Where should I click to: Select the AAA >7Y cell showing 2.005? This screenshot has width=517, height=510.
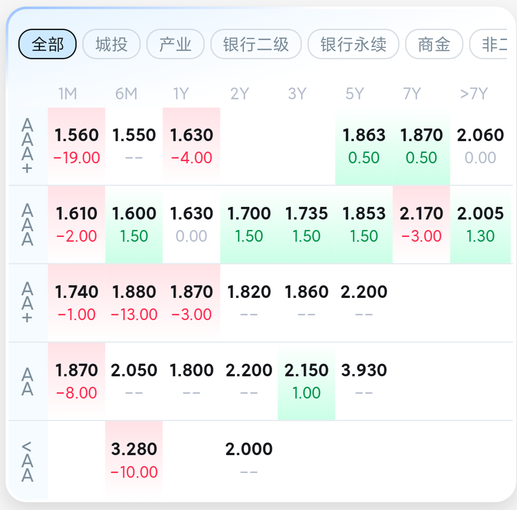coord(480,224)
